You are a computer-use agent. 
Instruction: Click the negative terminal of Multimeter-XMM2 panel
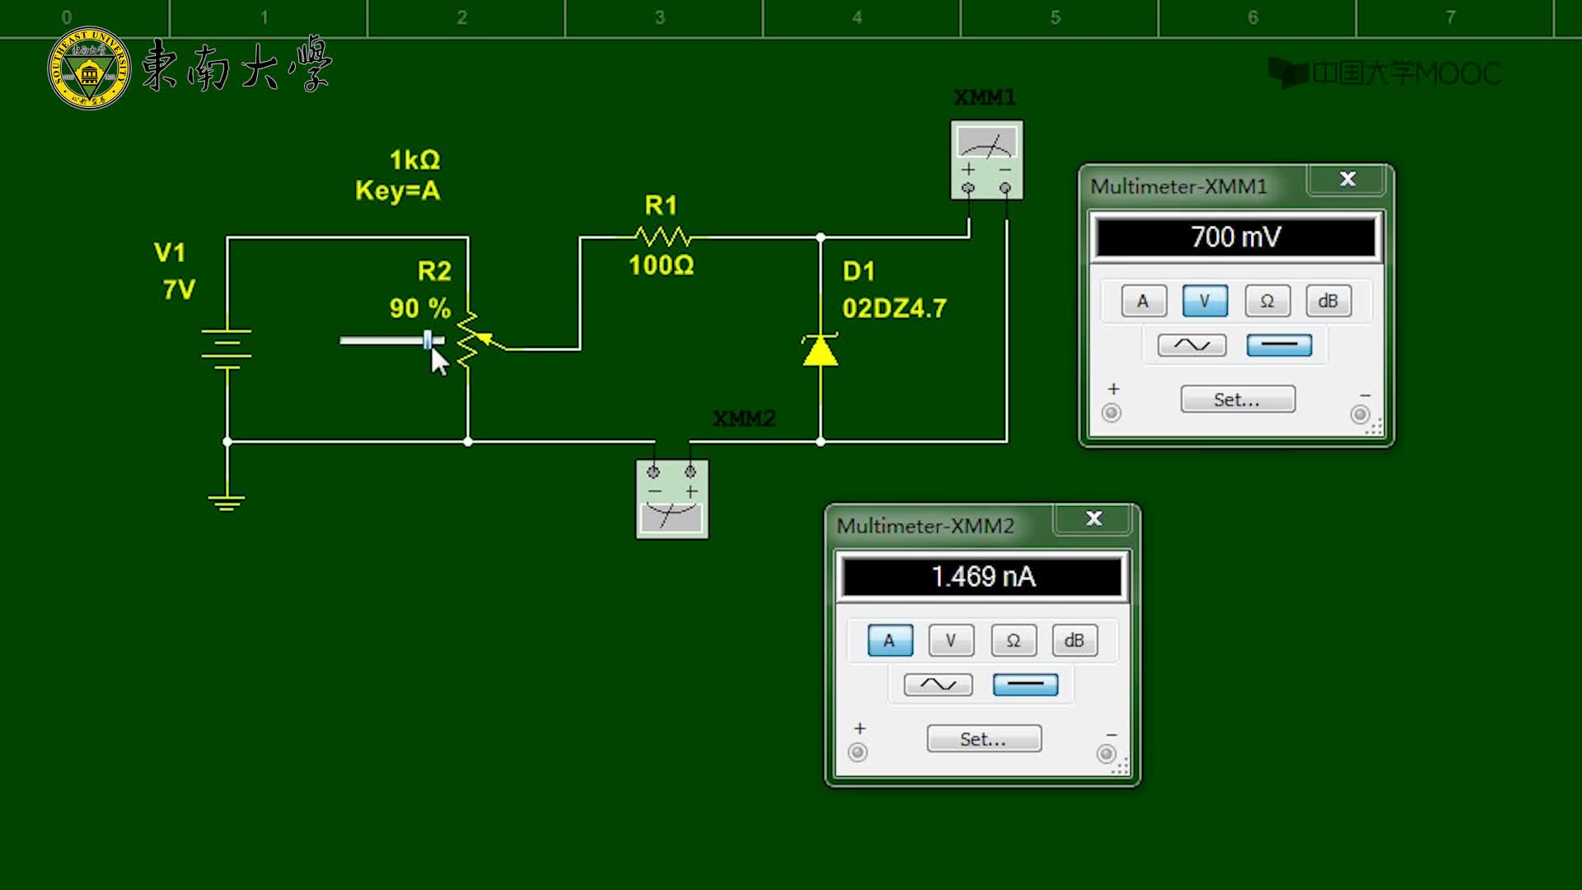(x=1107, y=753)
